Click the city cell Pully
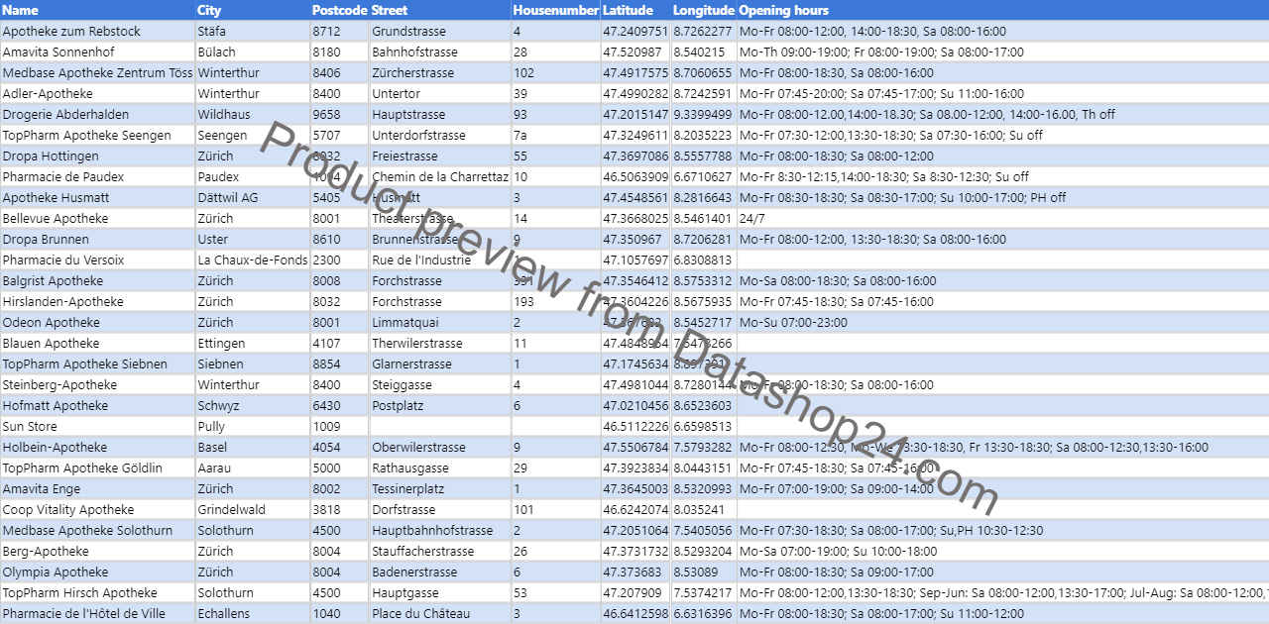Screen dimensions: 1269x624 pyautogui.click(x=252, y=427)
